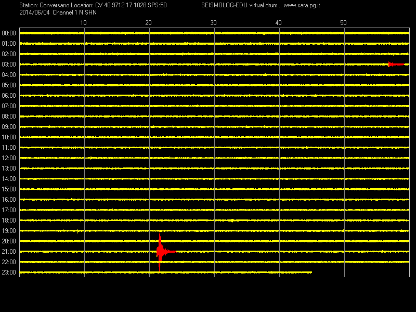The width and height of the screenshot is (416, 312).
Task: Click the 16:00 hour label
Action: click(x=9, y=200)
